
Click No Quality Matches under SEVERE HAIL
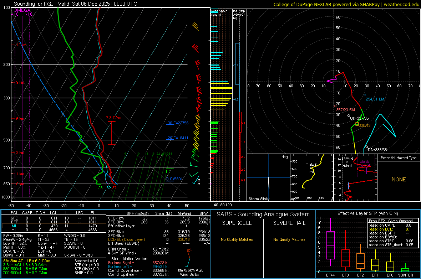(289, 239)
